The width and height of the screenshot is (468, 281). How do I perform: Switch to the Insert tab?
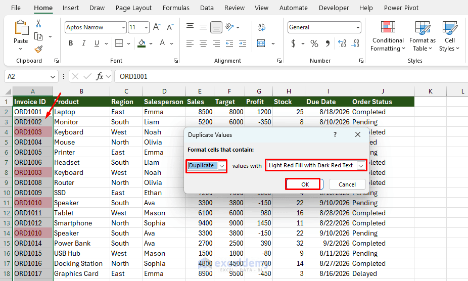point(70,8)
